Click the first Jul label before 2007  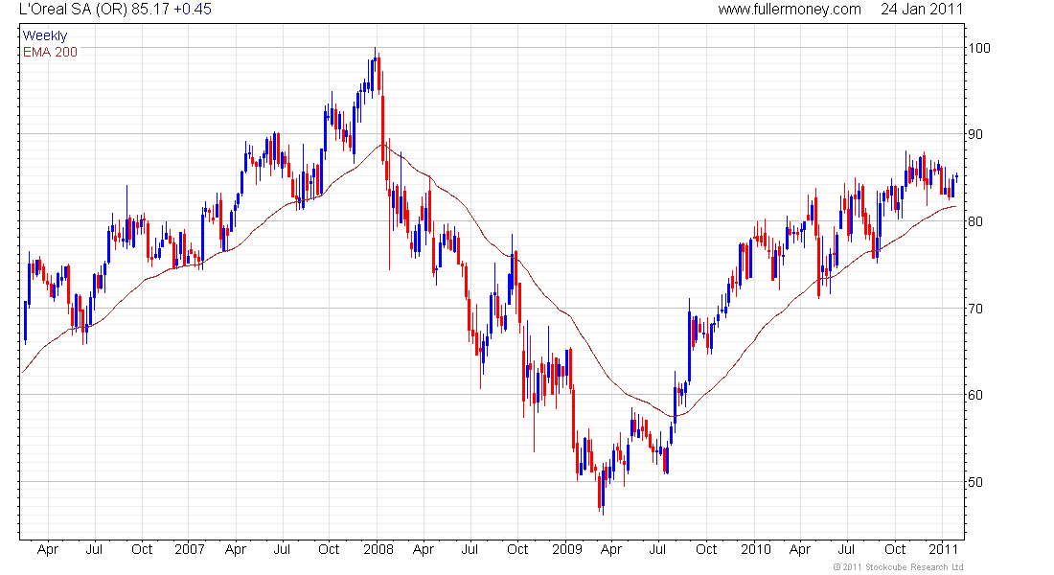(94, 549)
